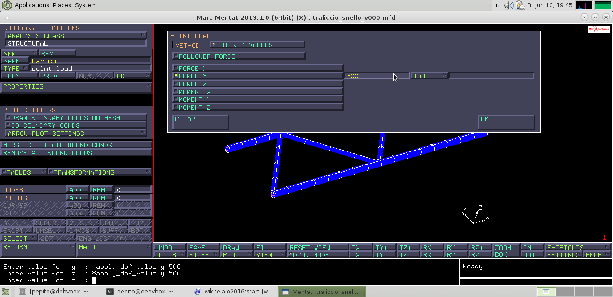Click UNDO in the bottom toolbar

170,248
